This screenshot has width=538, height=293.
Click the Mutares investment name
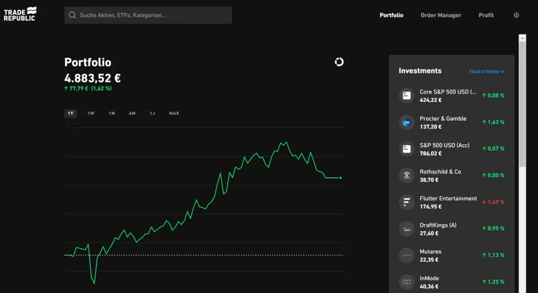430,252
